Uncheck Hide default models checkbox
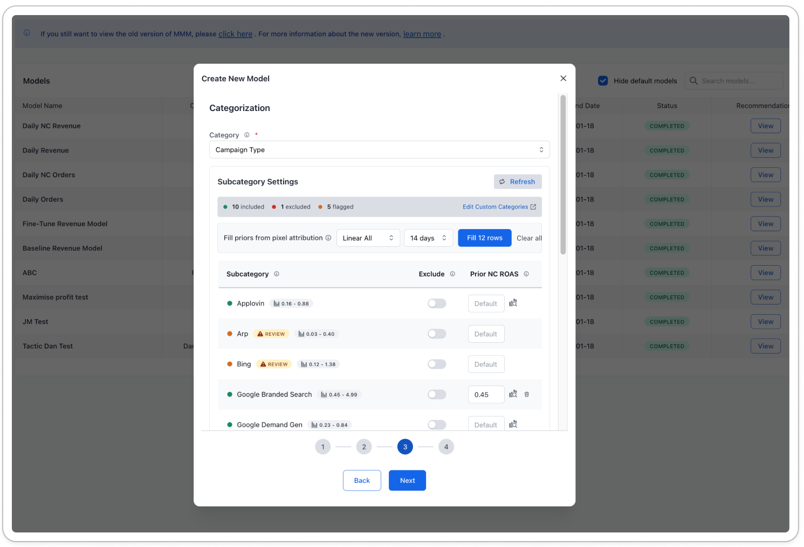Screen dimensions: 804x547 [x=603, y=81]
